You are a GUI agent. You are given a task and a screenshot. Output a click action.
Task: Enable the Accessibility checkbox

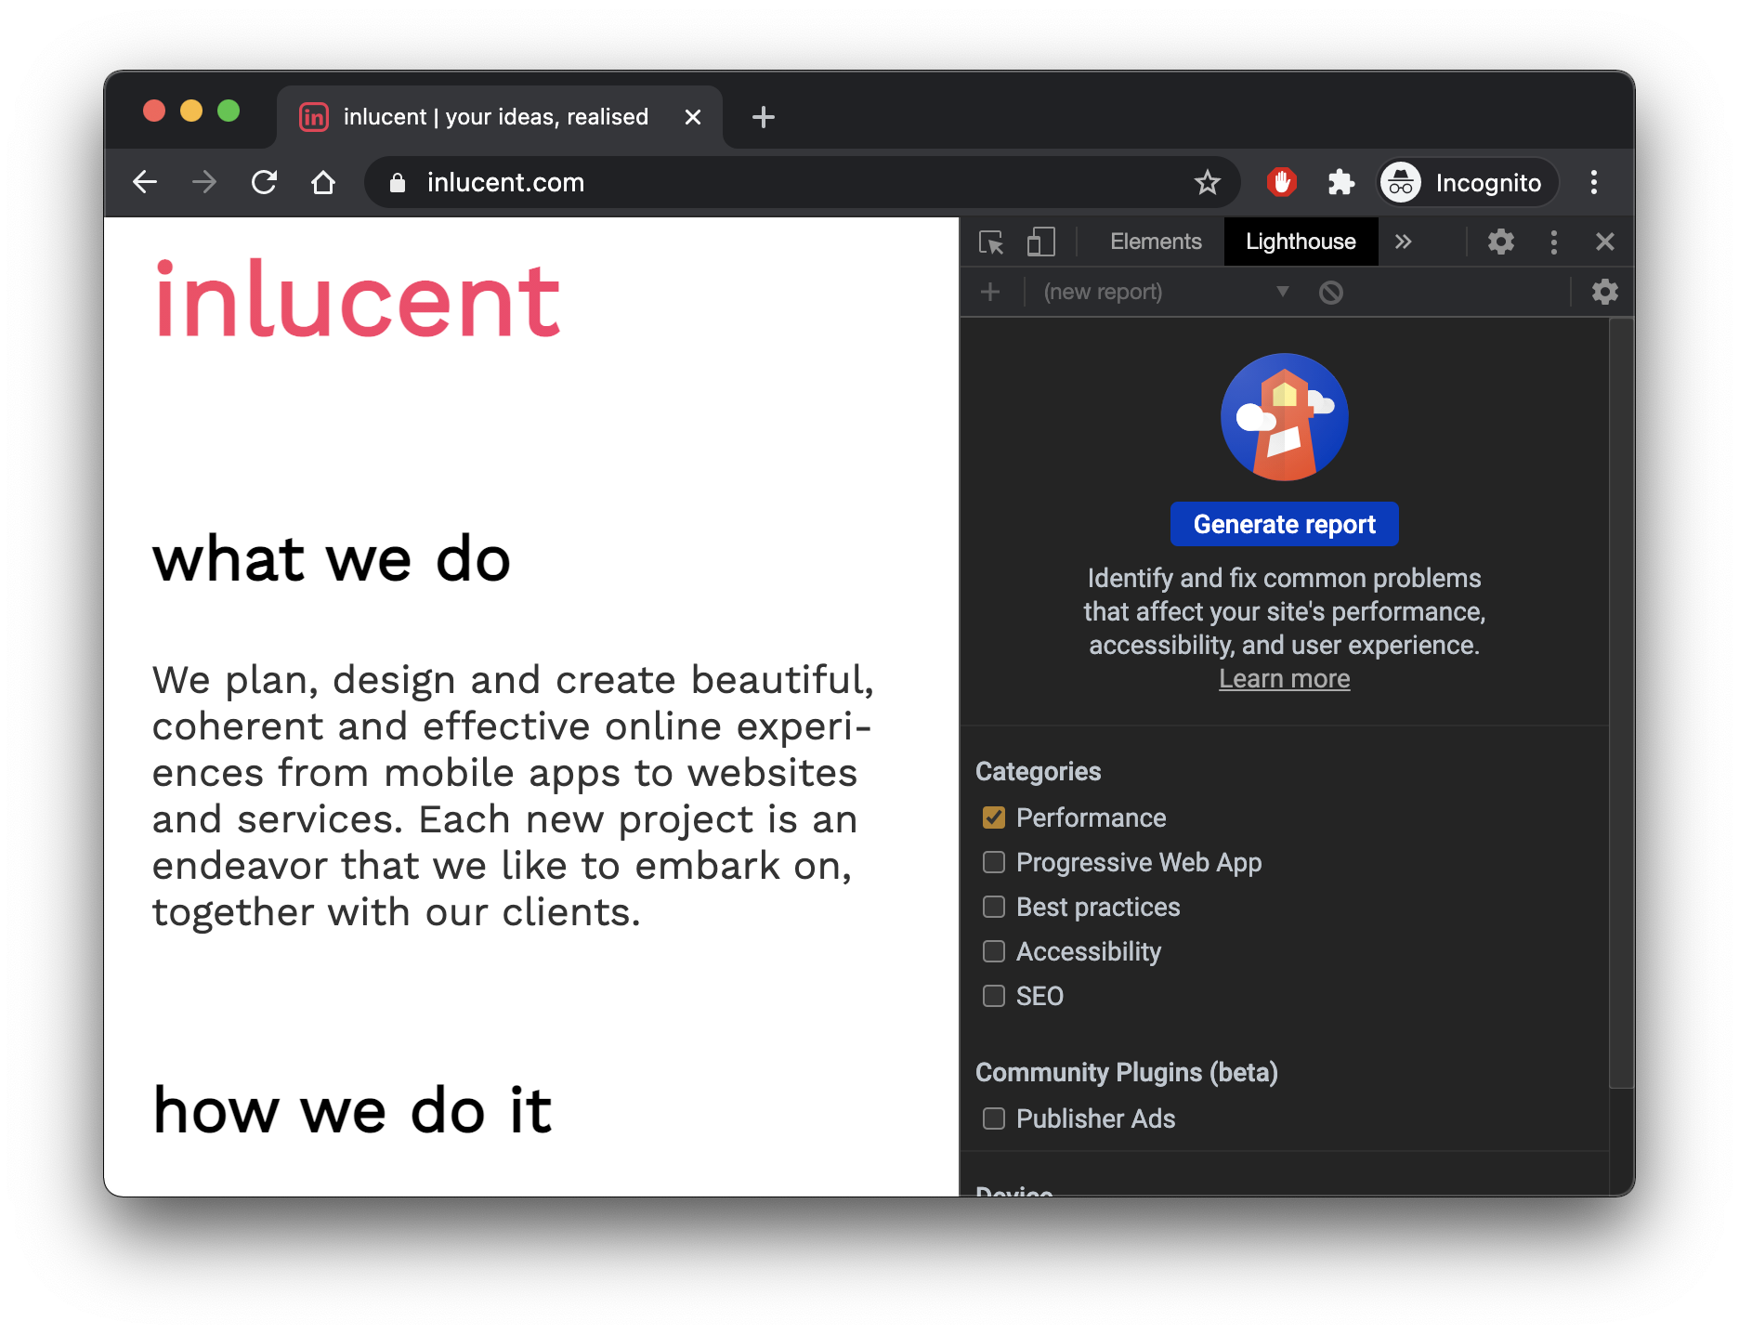[x=994, y=951]
